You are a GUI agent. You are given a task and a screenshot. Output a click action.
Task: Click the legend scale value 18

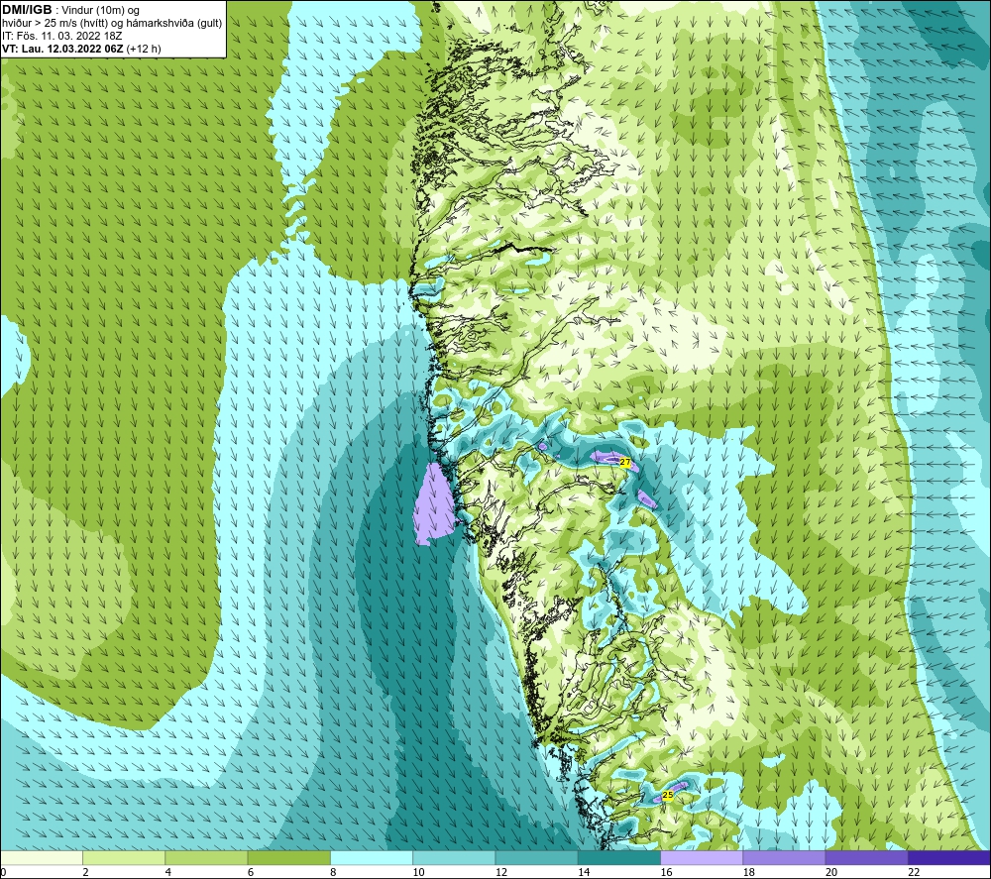point(749,873)
